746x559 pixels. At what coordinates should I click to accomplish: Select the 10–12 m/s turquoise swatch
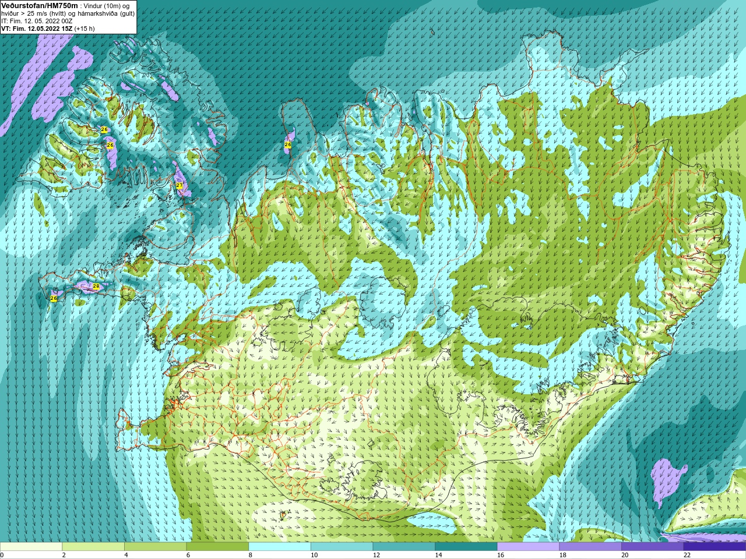(342, 546)
